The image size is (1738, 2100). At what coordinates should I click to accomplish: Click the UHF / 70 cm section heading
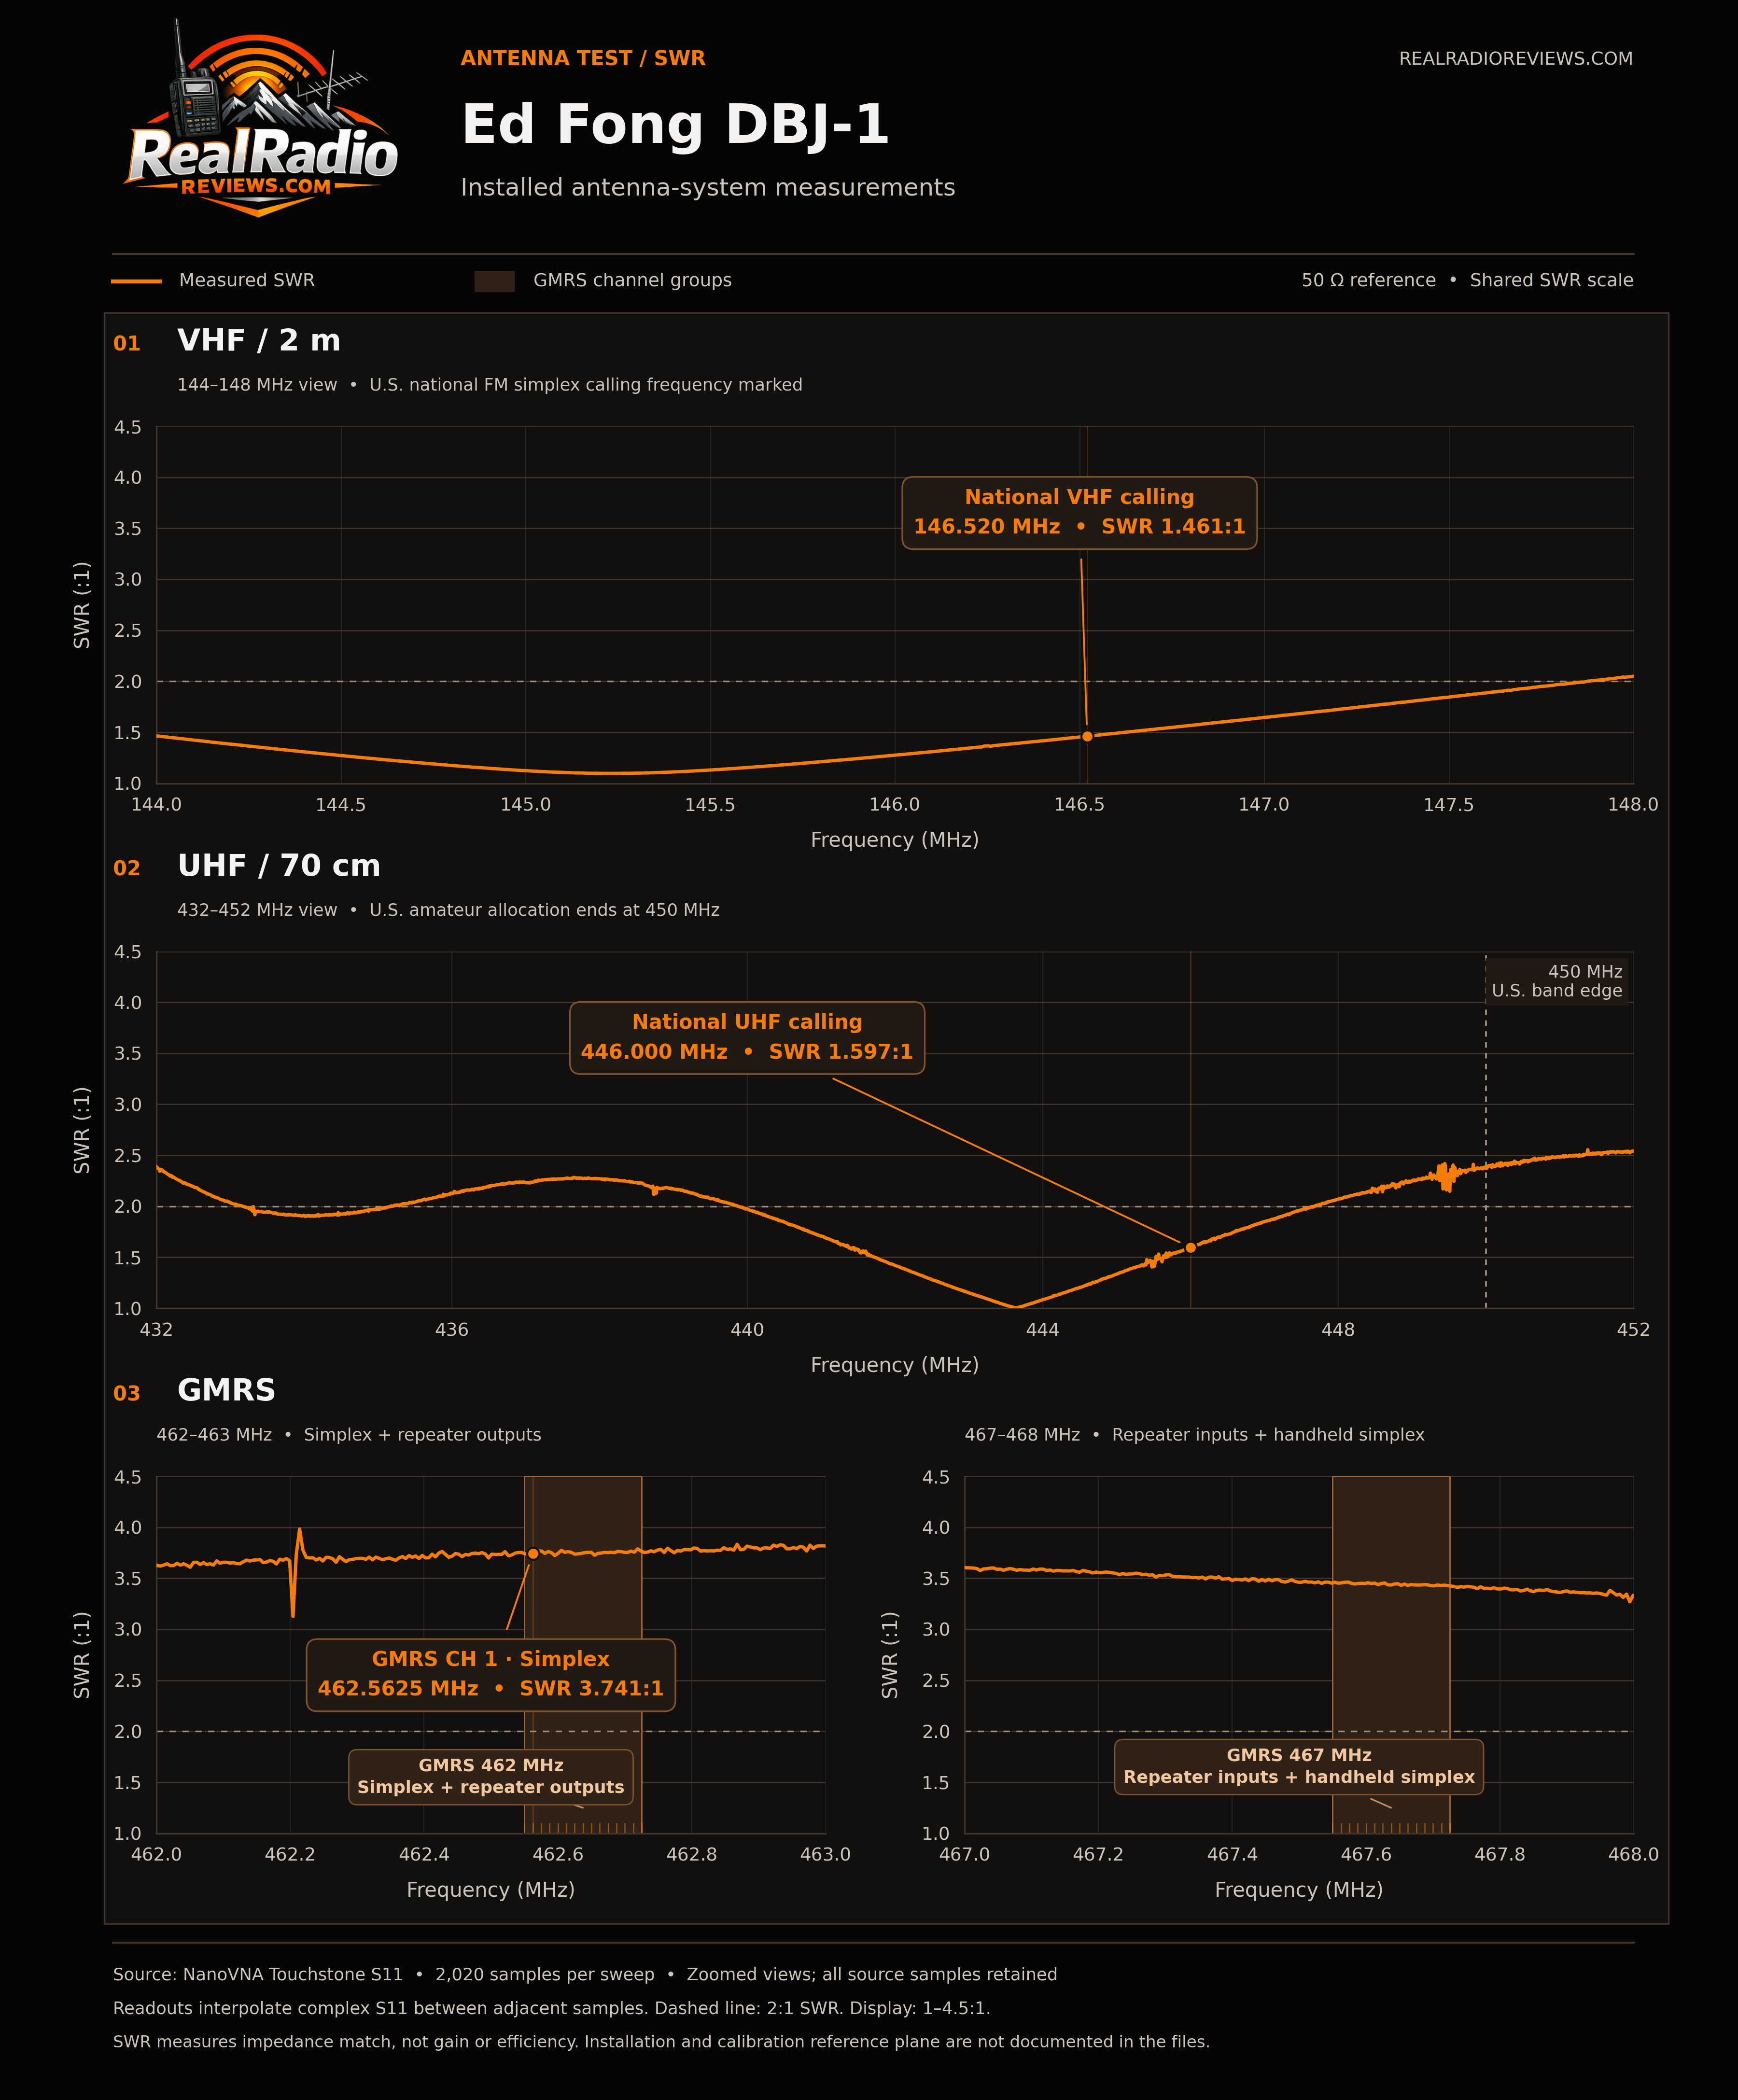[279, 865]
